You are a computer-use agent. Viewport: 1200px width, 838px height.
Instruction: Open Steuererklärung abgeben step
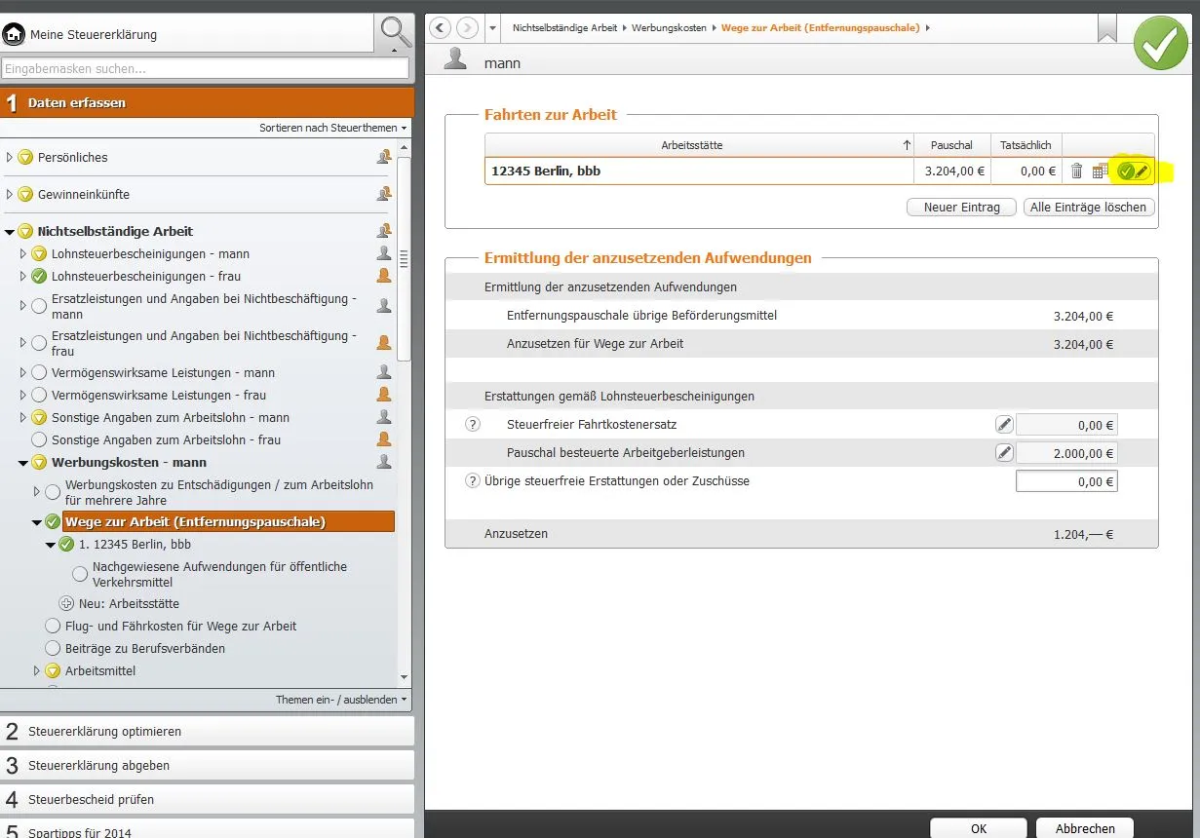98,766
